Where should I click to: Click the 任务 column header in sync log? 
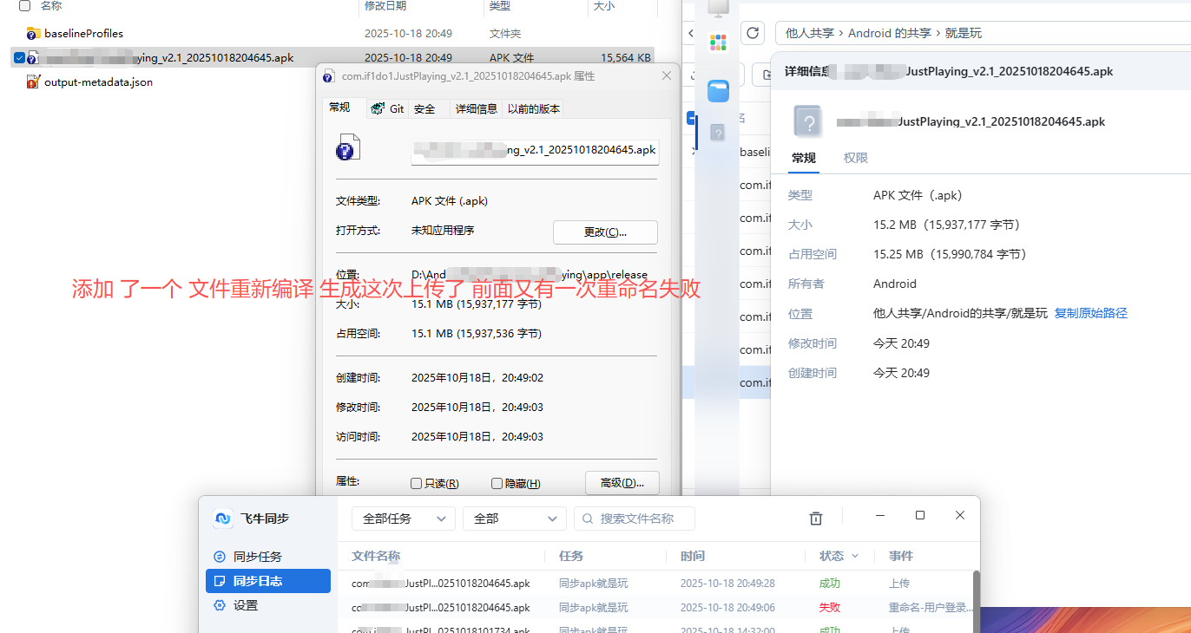coord(571,556)
